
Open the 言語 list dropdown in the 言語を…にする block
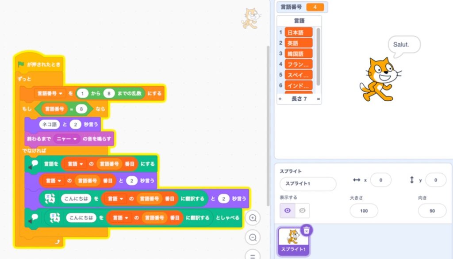(x=75, y=164)
